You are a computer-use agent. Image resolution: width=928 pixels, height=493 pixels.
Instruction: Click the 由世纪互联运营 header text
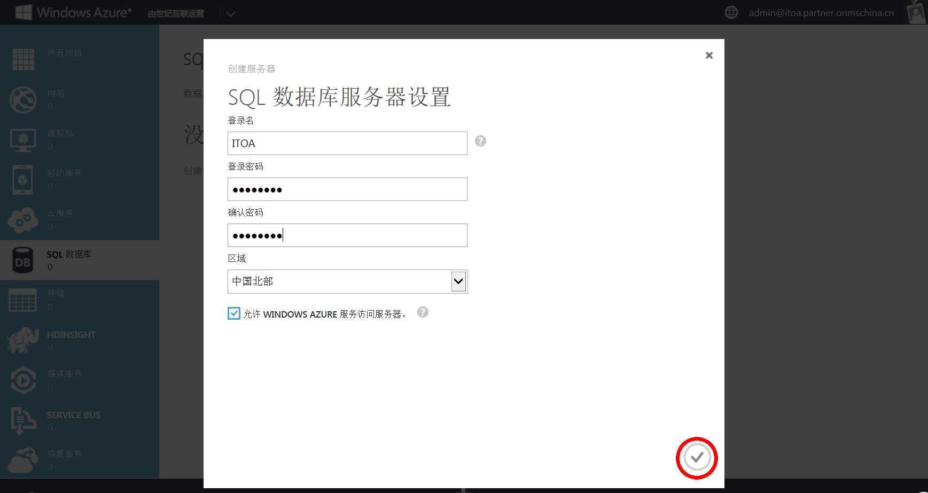click(x=176, y=13)
